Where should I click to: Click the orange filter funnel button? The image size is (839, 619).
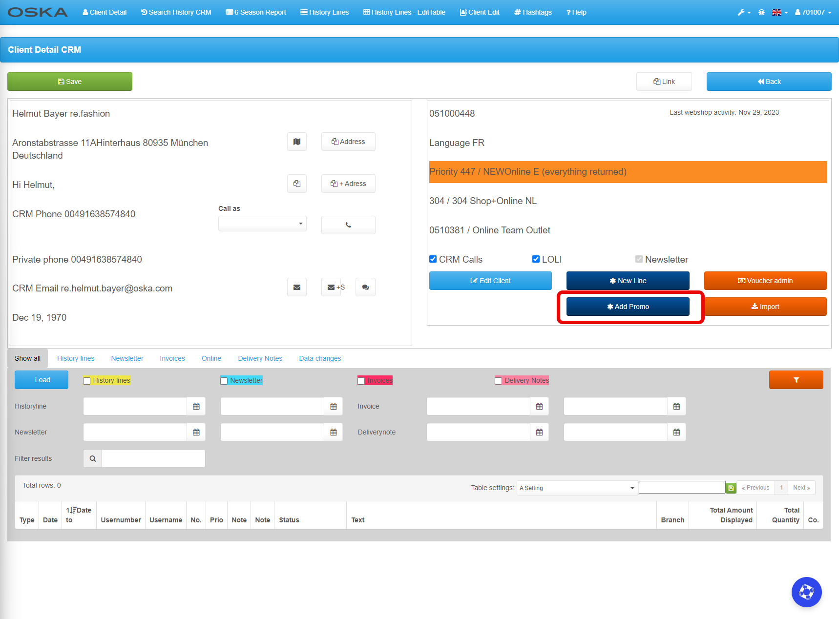(x=796, y=380)
